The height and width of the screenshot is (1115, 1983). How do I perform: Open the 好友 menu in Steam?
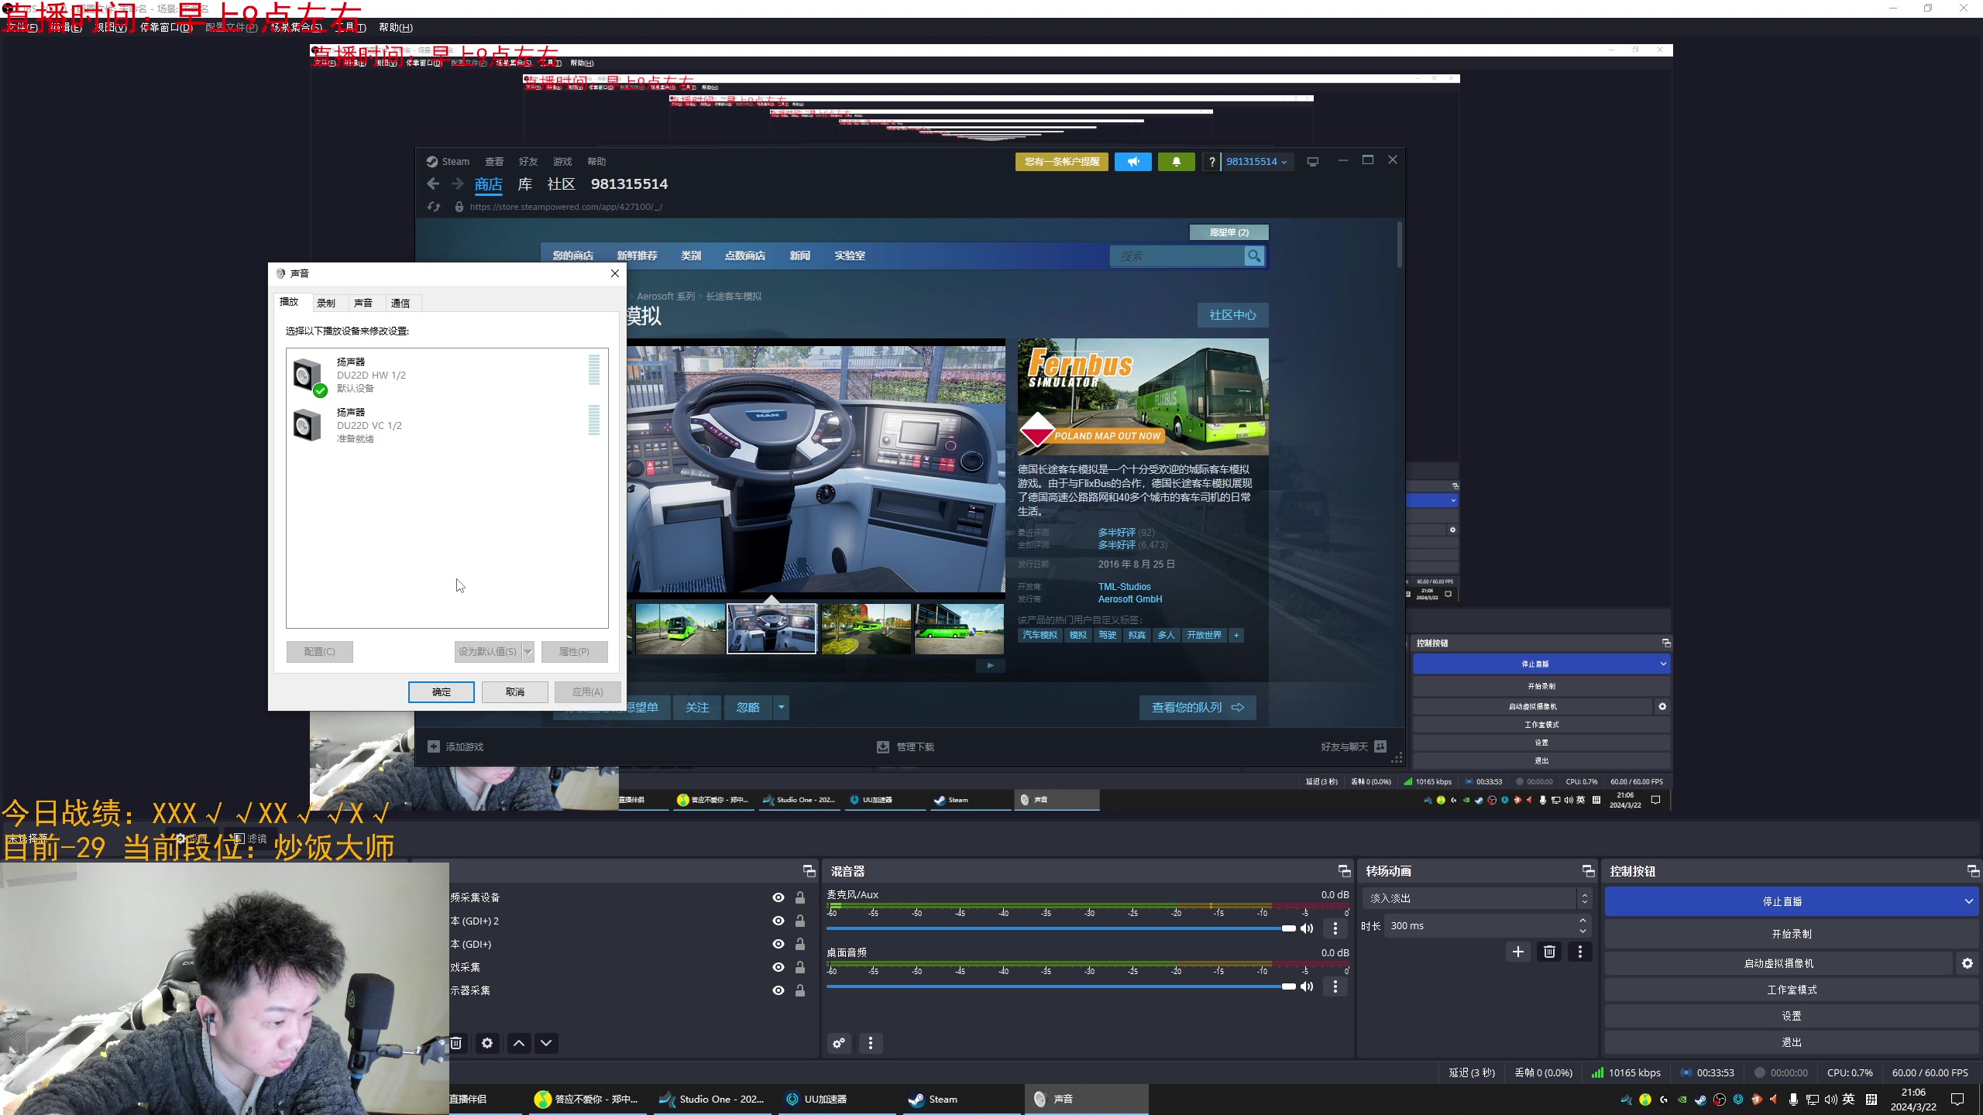pyautogui.click(x=528, y=162)
